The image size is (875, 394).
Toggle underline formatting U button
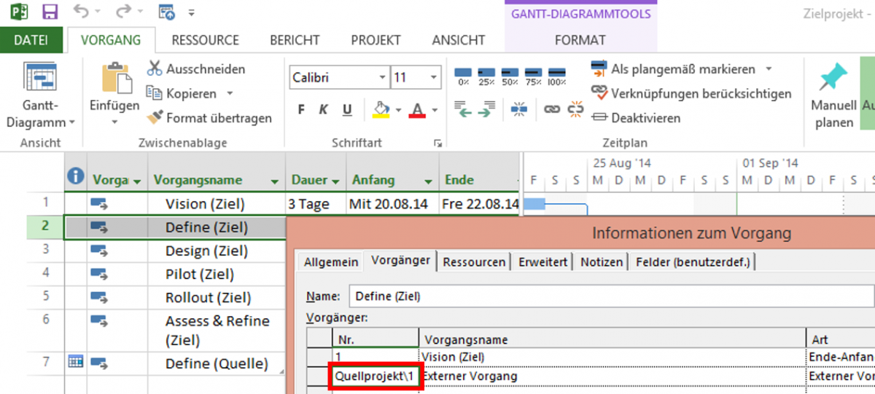347,110
